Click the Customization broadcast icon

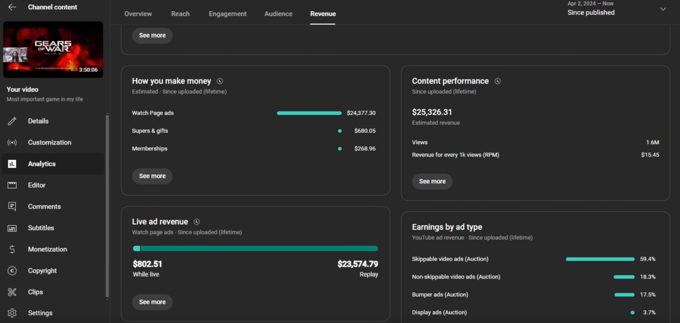12,142
